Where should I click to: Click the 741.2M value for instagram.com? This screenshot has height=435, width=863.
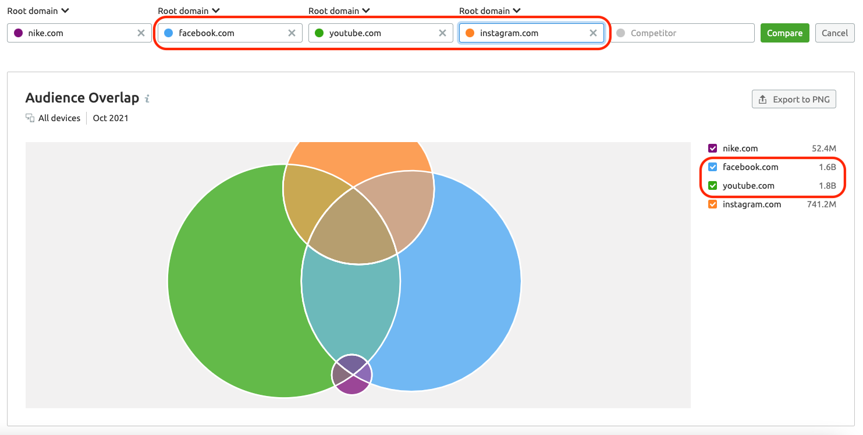tap(822, 204)
